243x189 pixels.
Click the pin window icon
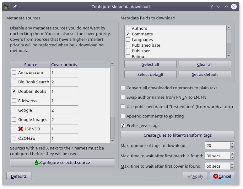(x=15, y=7)
